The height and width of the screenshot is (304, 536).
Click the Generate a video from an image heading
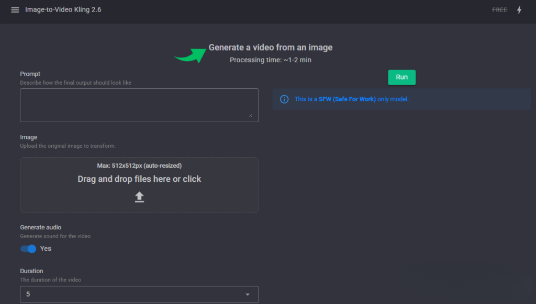(270, 48)
